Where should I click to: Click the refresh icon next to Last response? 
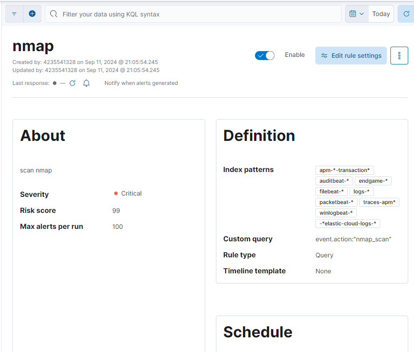[72, 83]
